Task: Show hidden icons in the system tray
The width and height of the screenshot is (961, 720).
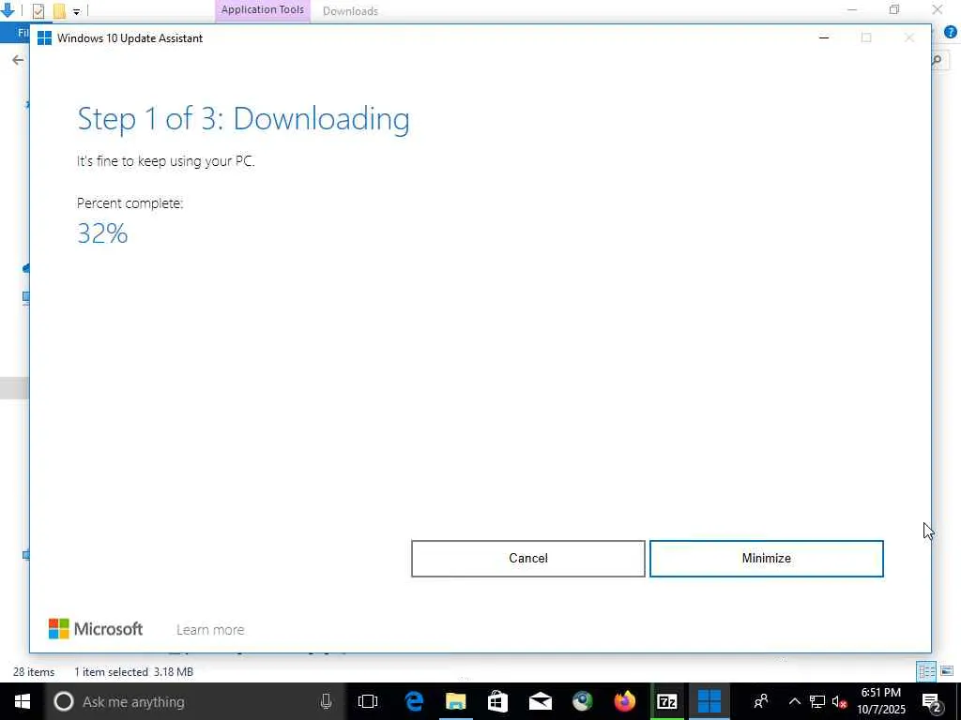Action: (794, 701)
